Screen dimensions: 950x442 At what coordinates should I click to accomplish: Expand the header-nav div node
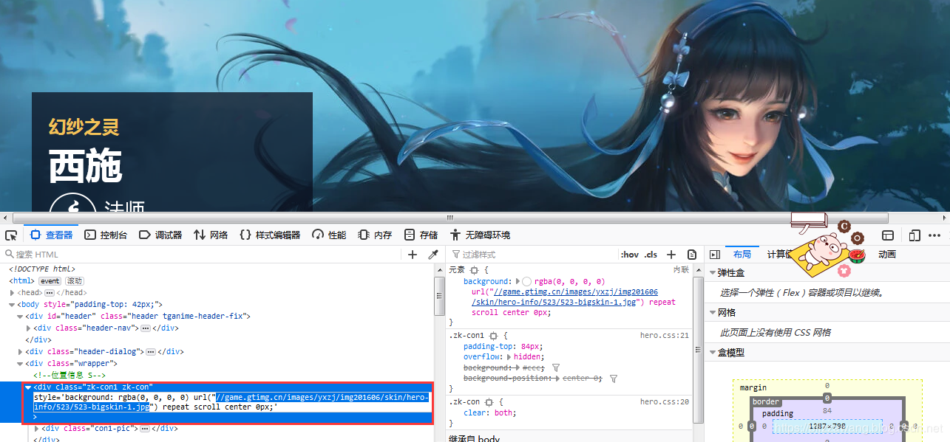pos(28,328)
